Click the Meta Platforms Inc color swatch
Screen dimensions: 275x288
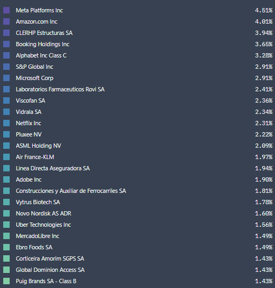click(x=6, y=10)
